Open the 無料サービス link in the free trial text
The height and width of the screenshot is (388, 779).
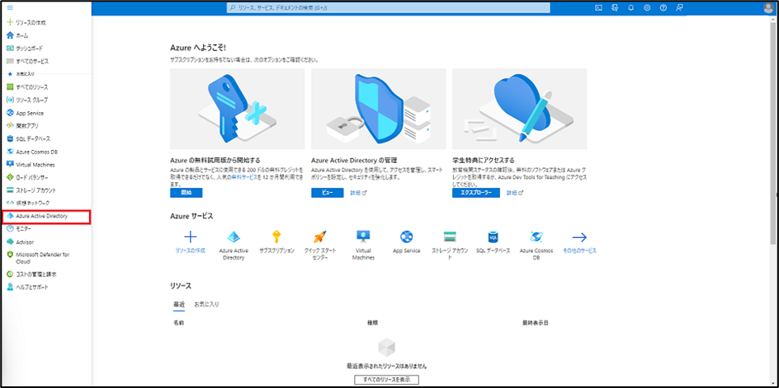pyautogui.click(x=245, y=176)
